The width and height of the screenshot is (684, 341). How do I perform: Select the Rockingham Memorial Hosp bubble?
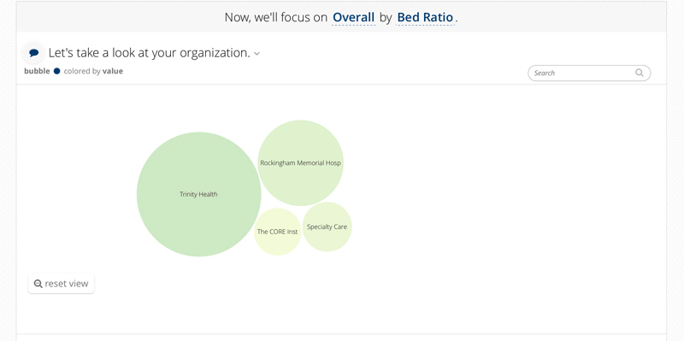pos(301,162)
